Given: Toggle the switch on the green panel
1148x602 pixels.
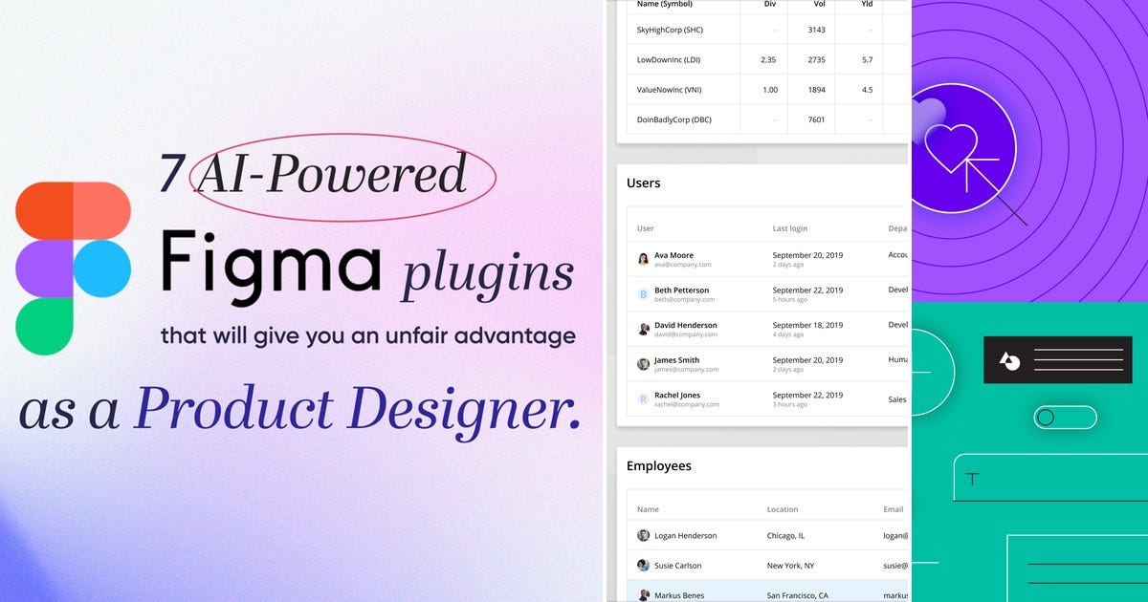Looking at the screenshot, I should [1065, 418].
